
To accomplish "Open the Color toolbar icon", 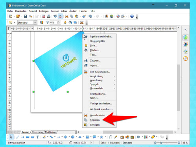I will (x=41, y=22).
